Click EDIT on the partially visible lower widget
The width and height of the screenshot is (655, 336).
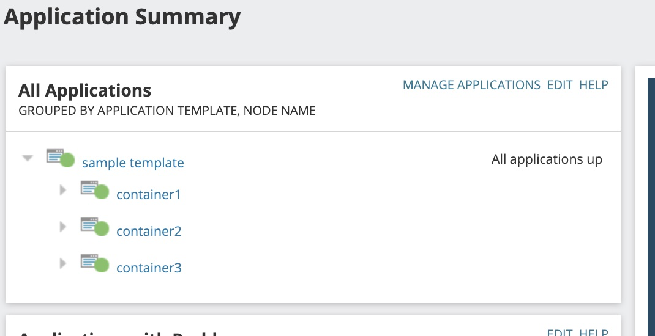560,332
